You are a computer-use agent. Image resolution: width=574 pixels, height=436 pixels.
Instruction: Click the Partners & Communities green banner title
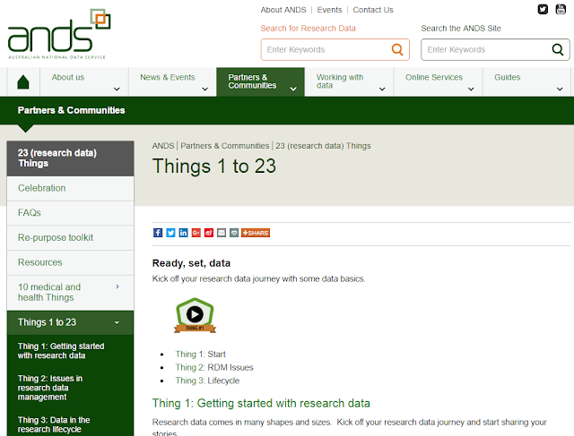[72, 110]
